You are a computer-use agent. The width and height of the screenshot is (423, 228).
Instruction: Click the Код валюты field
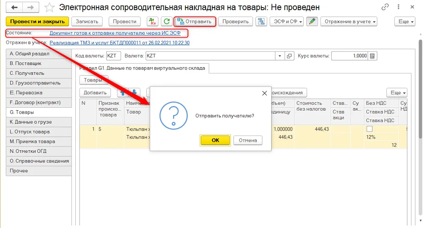[x=113, y=56]
